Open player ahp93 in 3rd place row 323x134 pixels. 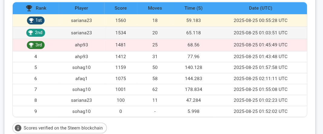tap(81, 45)
